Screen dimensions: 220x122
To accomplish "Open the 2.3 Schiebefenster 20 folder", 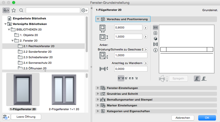I will [x=38, y=57].
